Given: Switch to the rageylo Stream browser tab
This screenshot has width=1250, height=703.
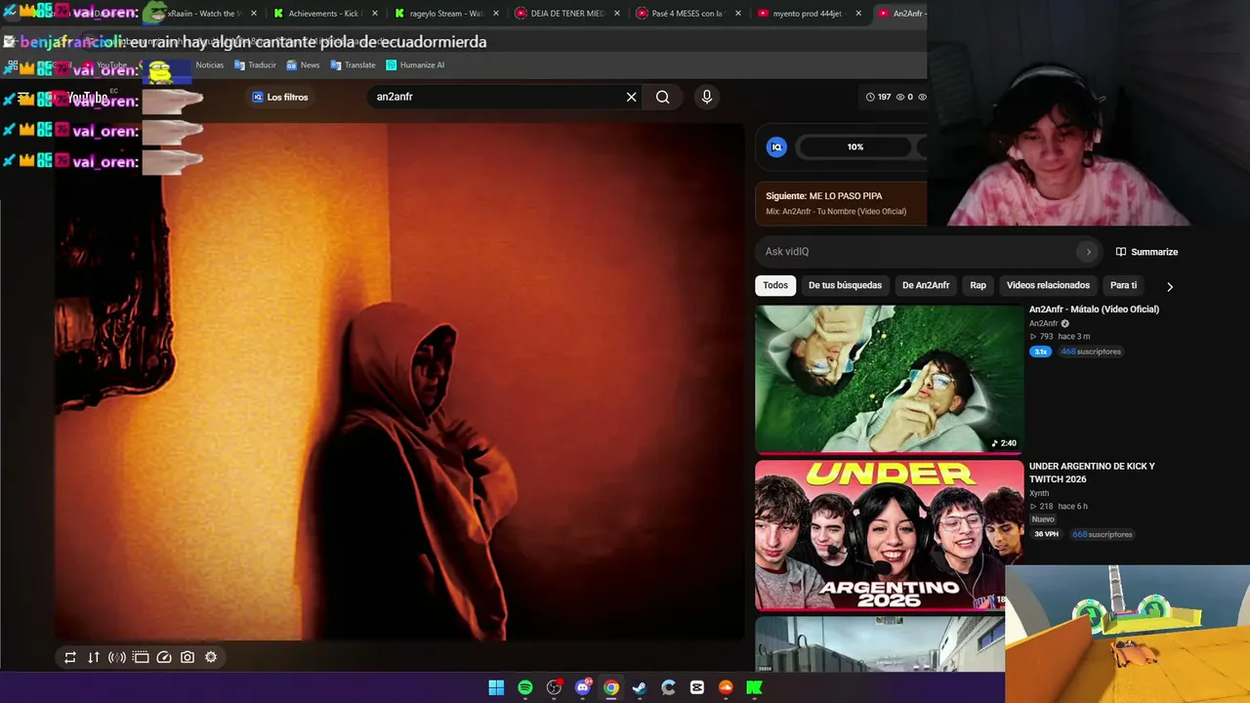Looking at the screenshot, I should pos(445,14).
